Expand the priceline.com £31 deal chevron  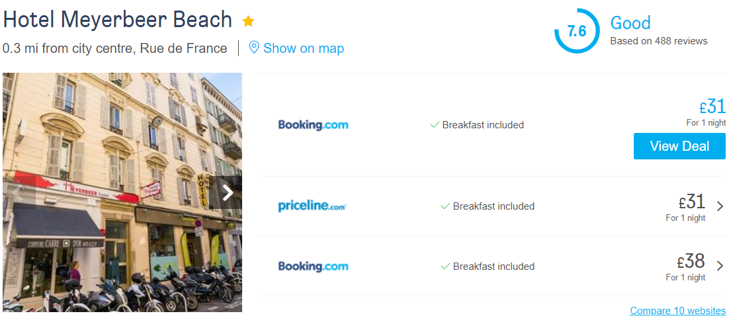coord(720,206)
